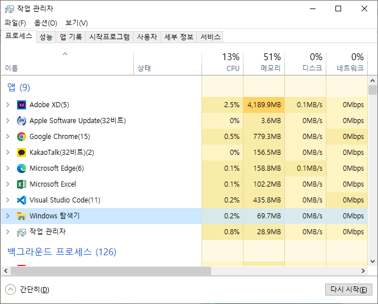Image resolution: width=378 pixels, height=304 pixels.
Task: Sort by the 네트워크 column header
Action: point(347,64)
